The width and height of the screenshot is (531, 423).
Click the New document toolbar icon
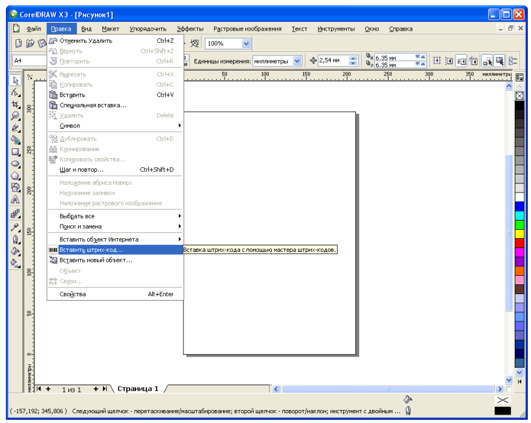(19, 44)
